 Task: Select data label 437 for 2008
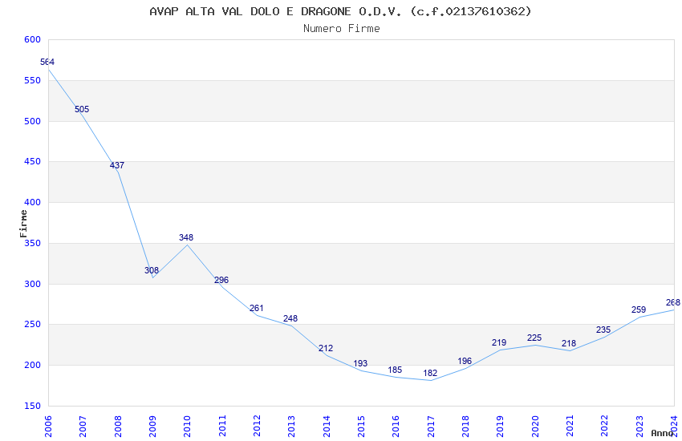pos(117,165)
